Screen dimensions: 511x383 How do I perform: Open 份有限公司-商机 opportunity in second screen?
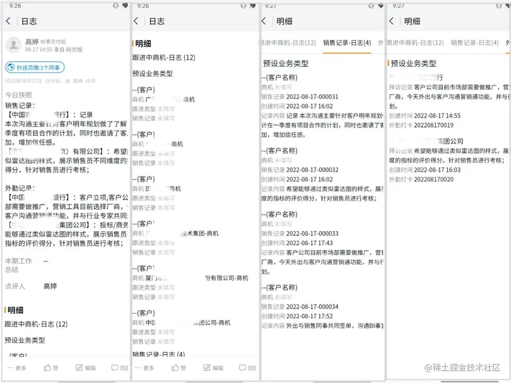190,278
